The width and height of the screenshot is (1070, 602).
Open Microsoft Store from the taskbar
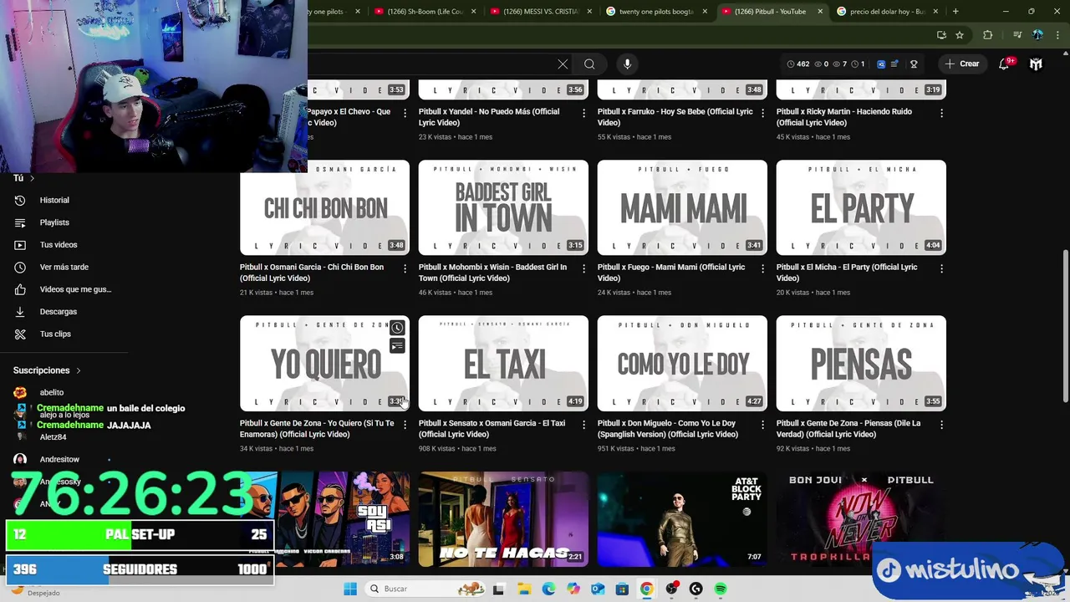[x=622, y=589]
